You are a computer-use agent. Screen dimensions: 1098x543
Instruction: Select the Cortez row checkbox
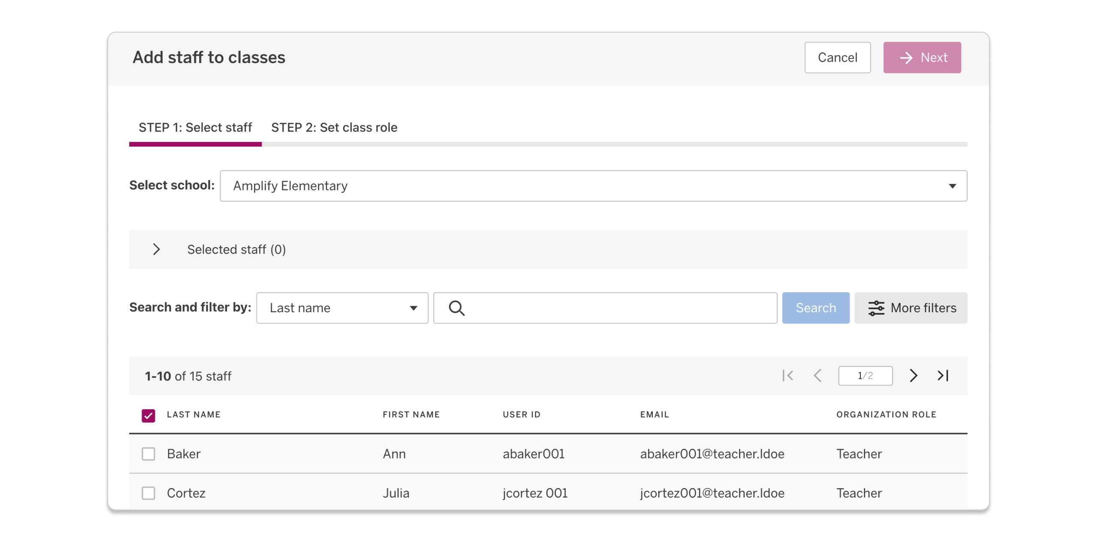click(148, 493)
